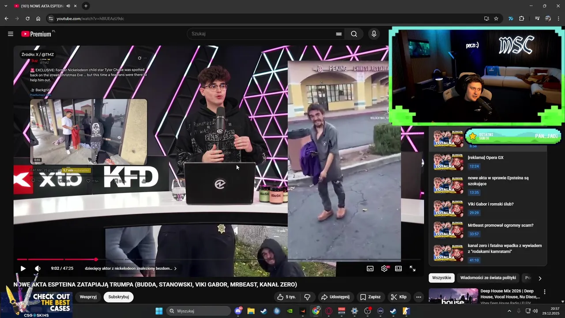The width and height of the screenshot is (565, 318).
Task: Create a clip with the Klip button
Action: (399, 297)
